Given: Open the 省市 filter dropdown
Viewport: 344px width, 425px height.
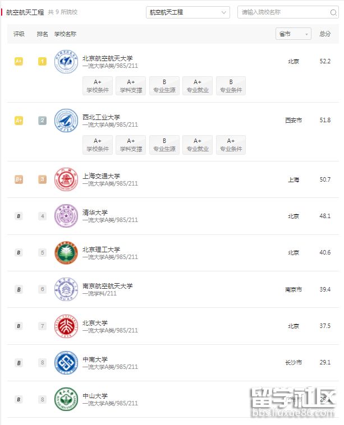Looking at the screenshot, I should coord(293,34).
